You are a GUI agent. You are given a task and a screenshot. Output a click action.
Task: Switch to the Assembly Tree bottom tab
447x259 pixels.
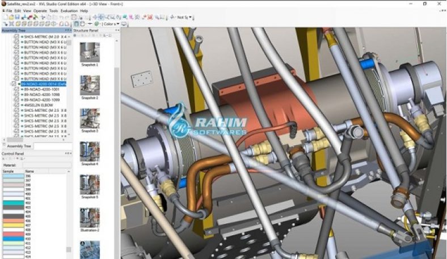[19, 146]
